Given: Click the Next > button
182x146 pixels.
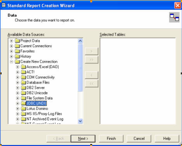Looking at the screenshot, I should tap(83, 139).
